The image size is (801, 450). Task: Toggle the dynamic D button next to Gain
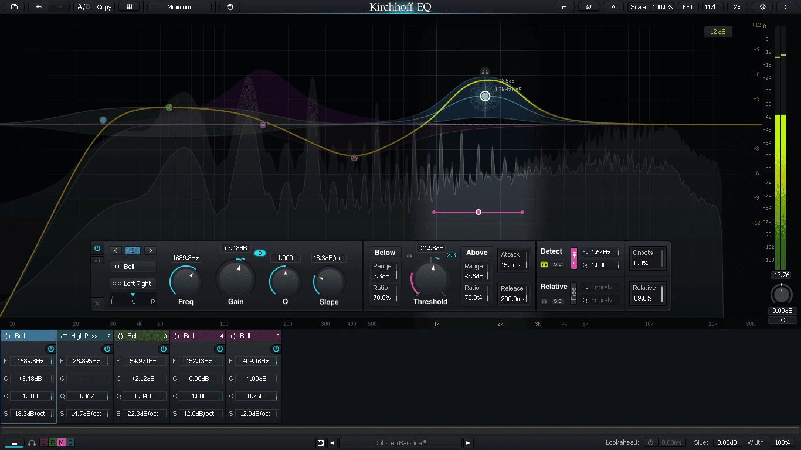coord(260,253)
